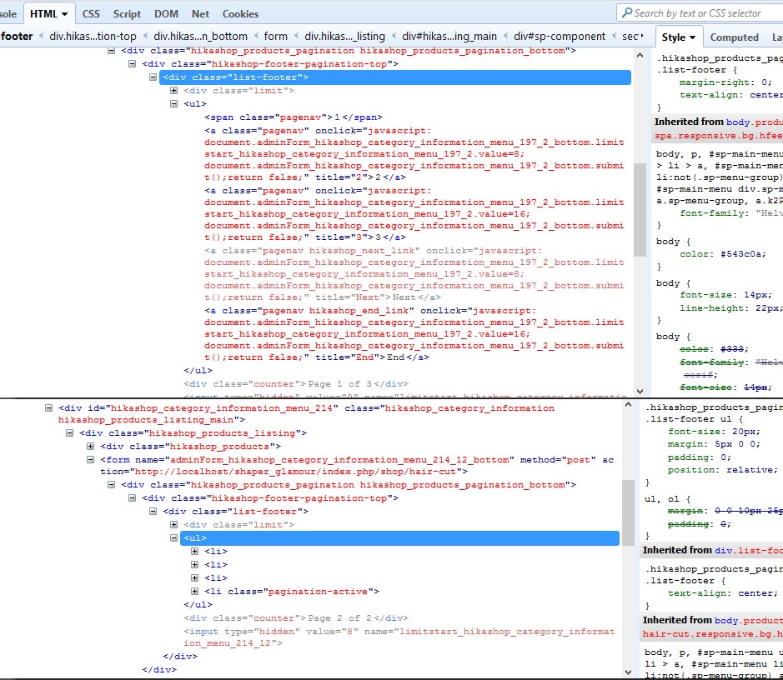Switch to the Computed side tab
The width and height of the screenshot is (783, 680).
(734, 37)
